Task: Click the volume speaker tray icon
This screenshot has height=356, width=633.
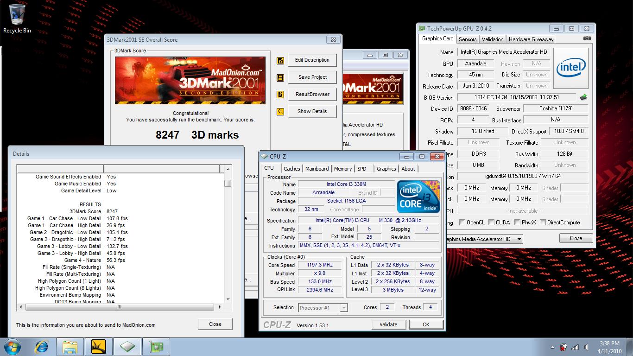Action: [x=587, y=347]
